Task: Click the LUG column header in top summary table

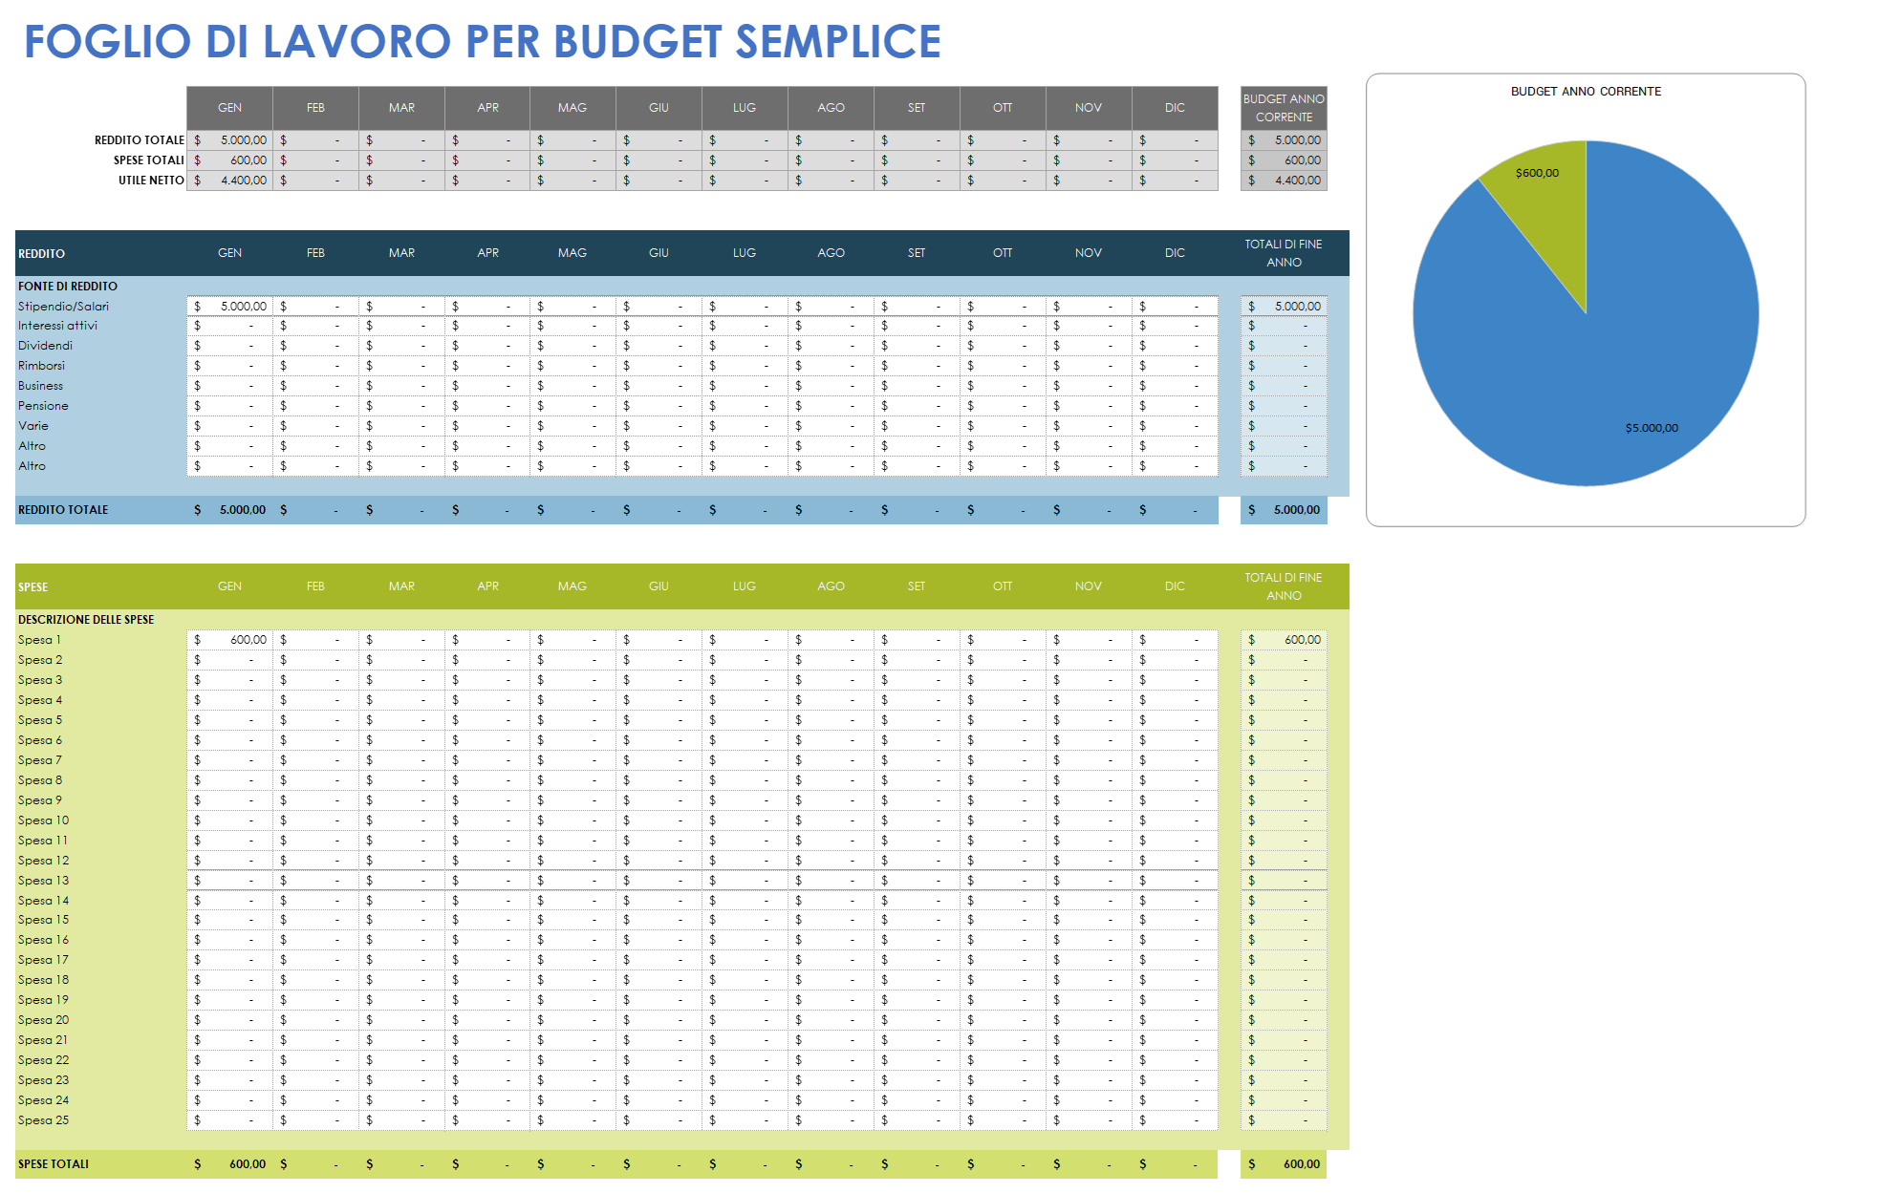Action: [x=745, y=108]
